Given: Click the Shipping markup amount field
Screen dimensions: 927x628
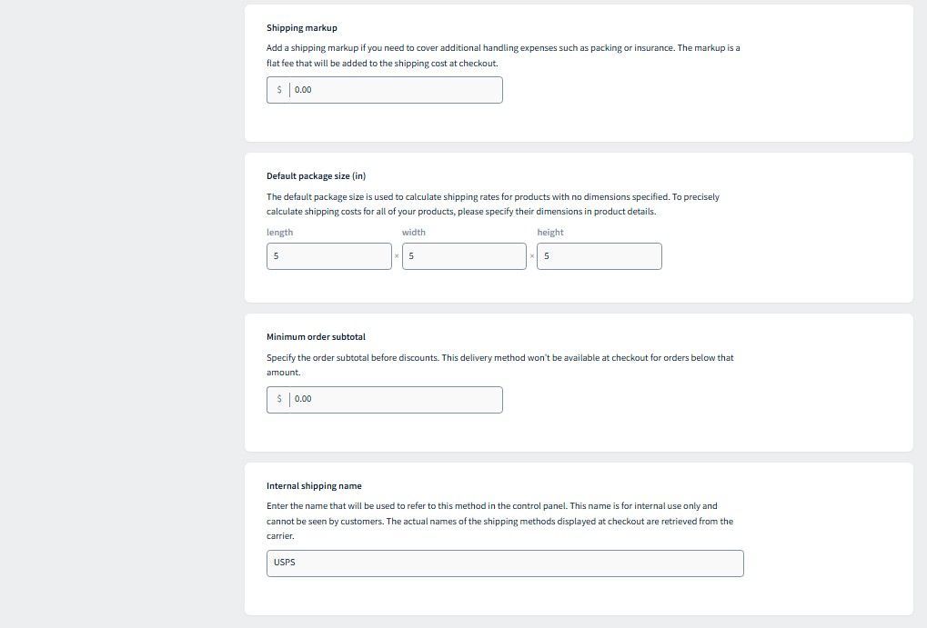Looking at the screenshot, I should click(x=384, y=90).
